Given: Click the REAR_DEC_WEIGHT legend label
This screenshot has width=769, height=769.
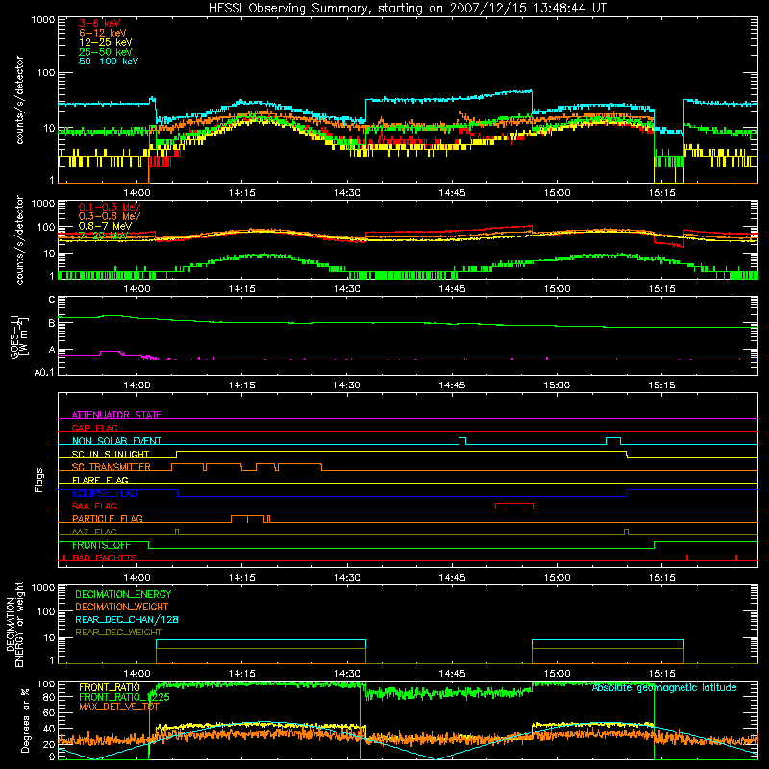Looking at the screenshot, I should click(118, 633).
